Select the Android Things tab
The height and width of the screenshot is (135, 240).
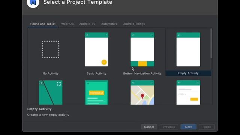tap(134, 24)
